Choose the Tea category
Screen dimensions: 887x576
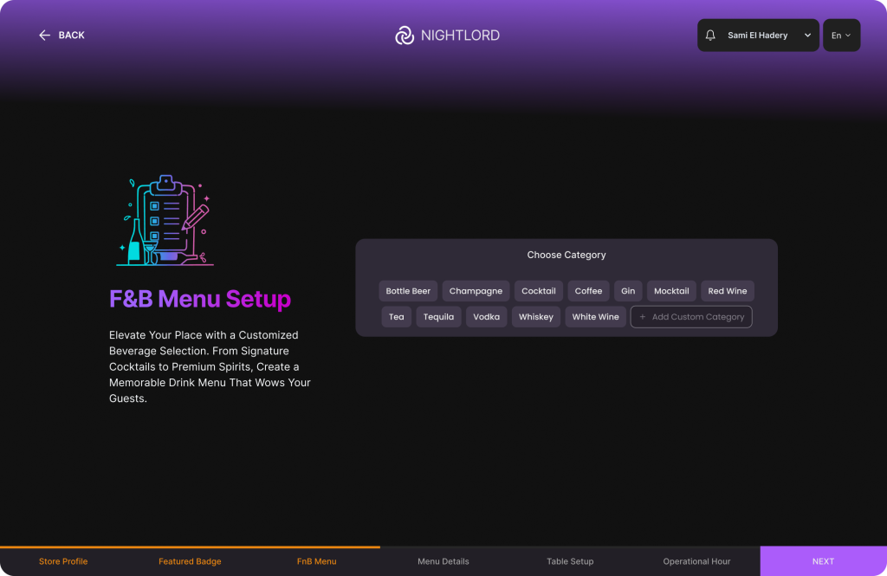click(x=397, y=317)
